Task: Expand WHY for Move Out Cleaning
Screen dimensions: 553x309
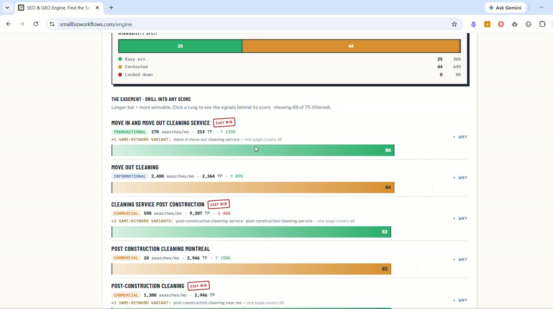Action: coord(460,177)
